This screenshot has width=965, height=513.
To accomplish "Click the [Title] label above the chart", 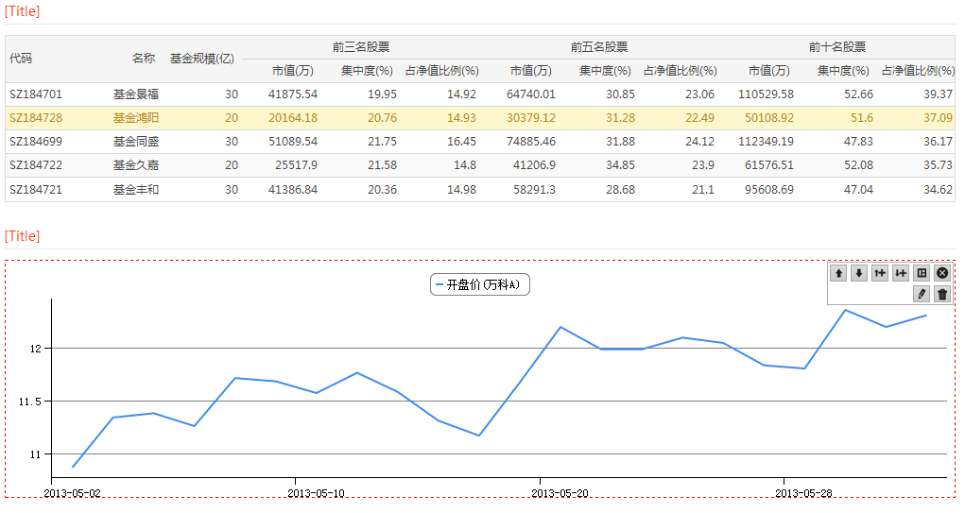I will coord(23,235).
